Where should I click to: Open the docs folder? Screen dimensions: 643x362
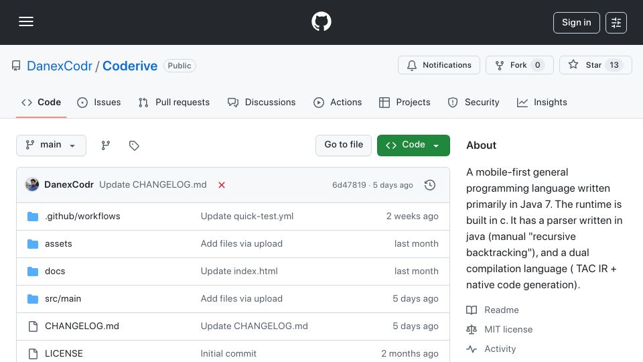point(55,271)
